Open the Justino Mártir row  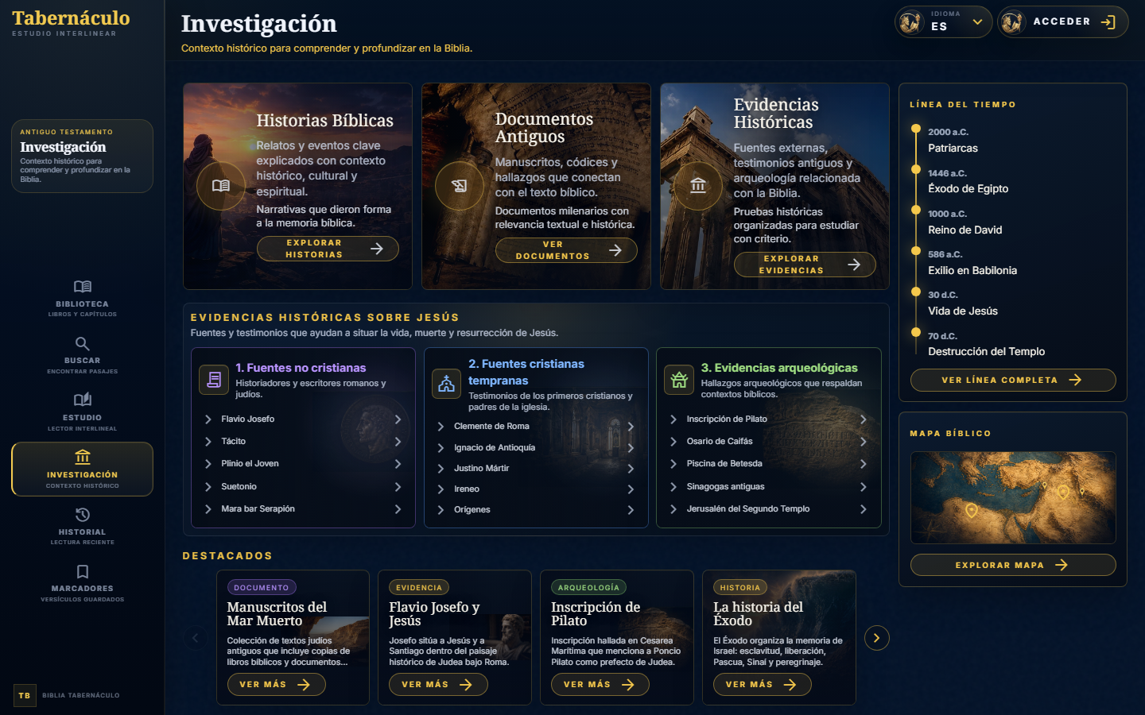(536, 469)
